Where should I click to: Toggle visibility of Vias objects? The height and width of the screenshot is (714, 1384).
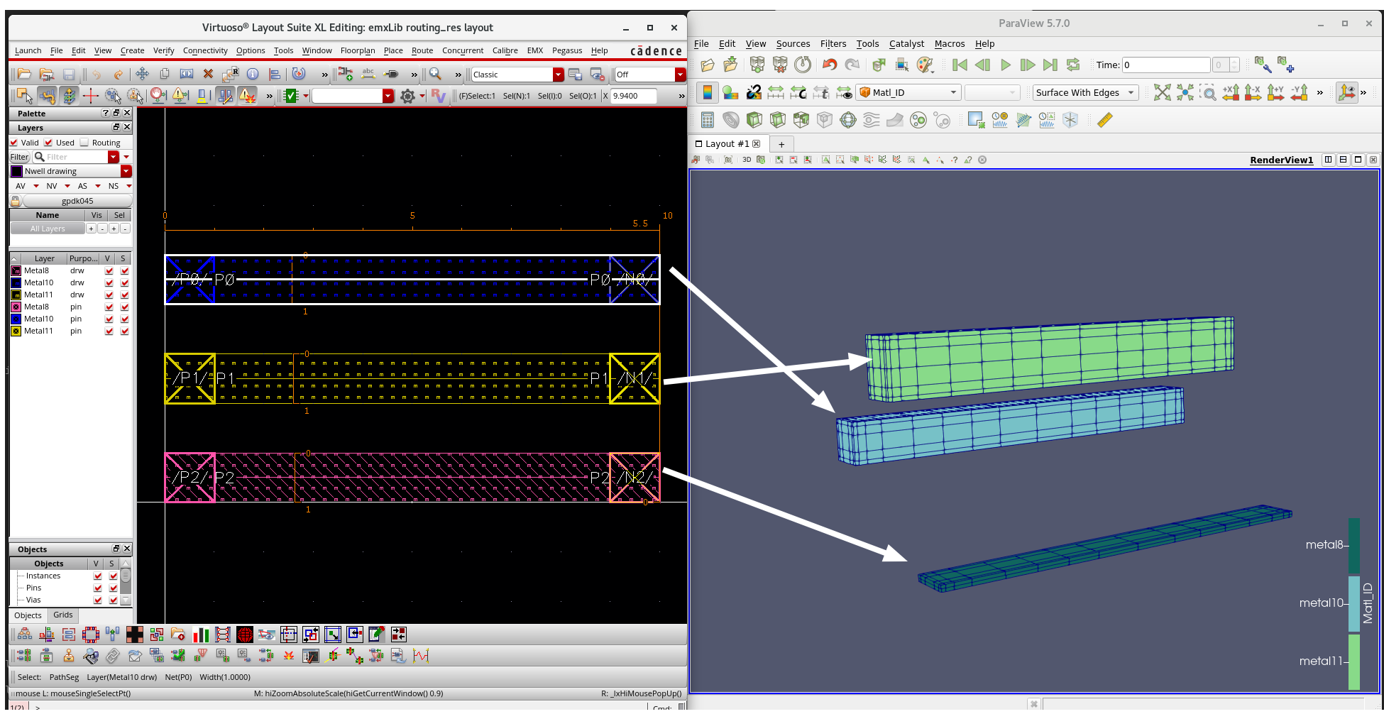click(x=97, y=600)
